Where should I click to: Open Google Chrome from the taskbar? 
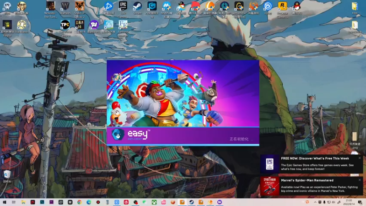coord(79,202)
